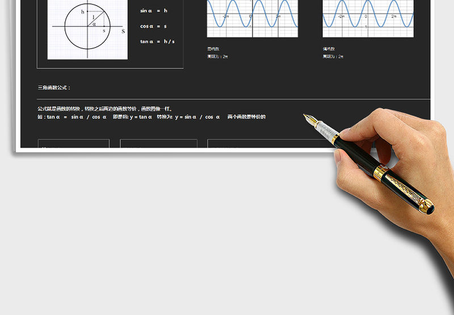
Task: Click the 'sin α = h' formula
Action: click(x=154, y=11)
